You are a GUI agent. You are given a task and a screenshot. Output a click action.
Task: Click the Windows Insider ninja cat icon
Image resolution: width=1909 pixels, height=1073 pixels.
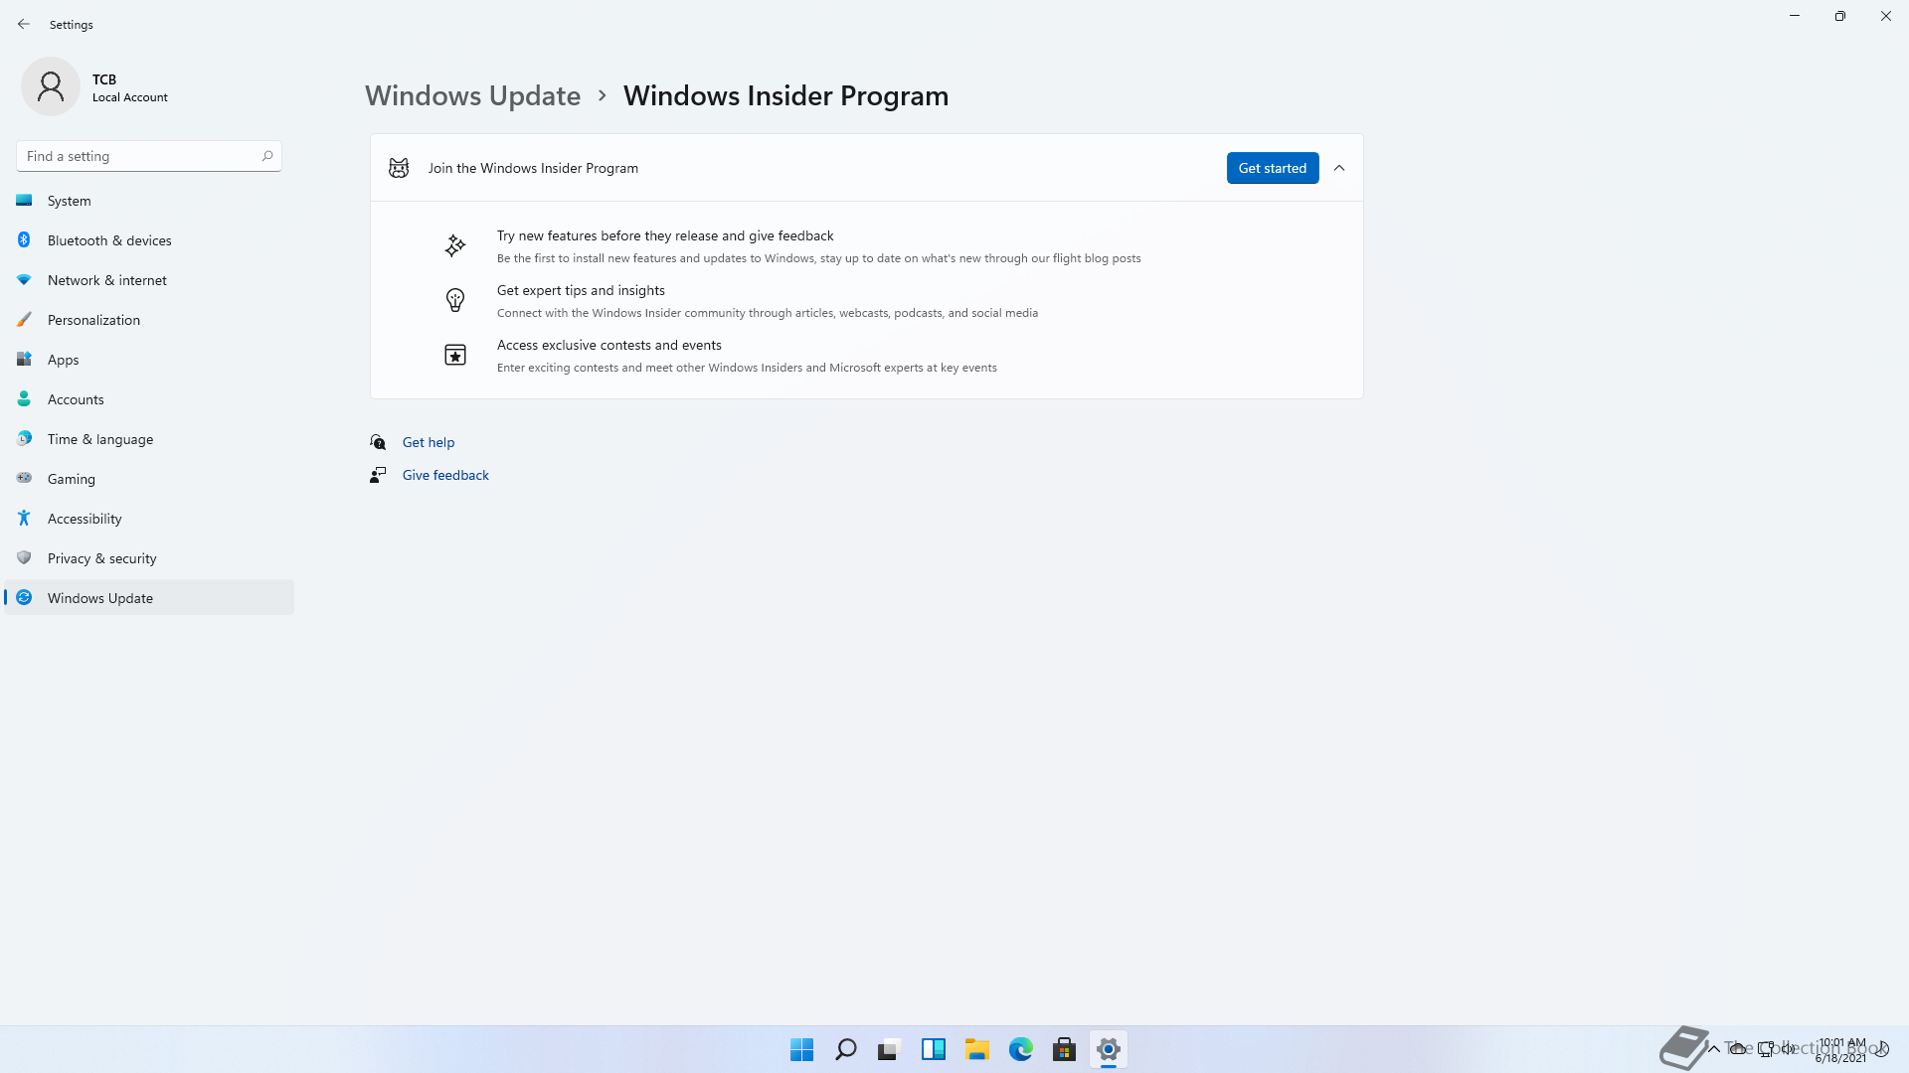point(399,168)
